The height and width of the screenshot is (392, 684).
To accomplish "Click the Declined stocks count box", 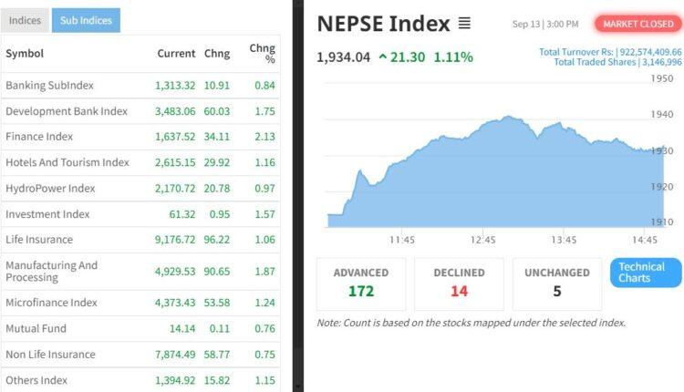I will [x=459, y=284].
